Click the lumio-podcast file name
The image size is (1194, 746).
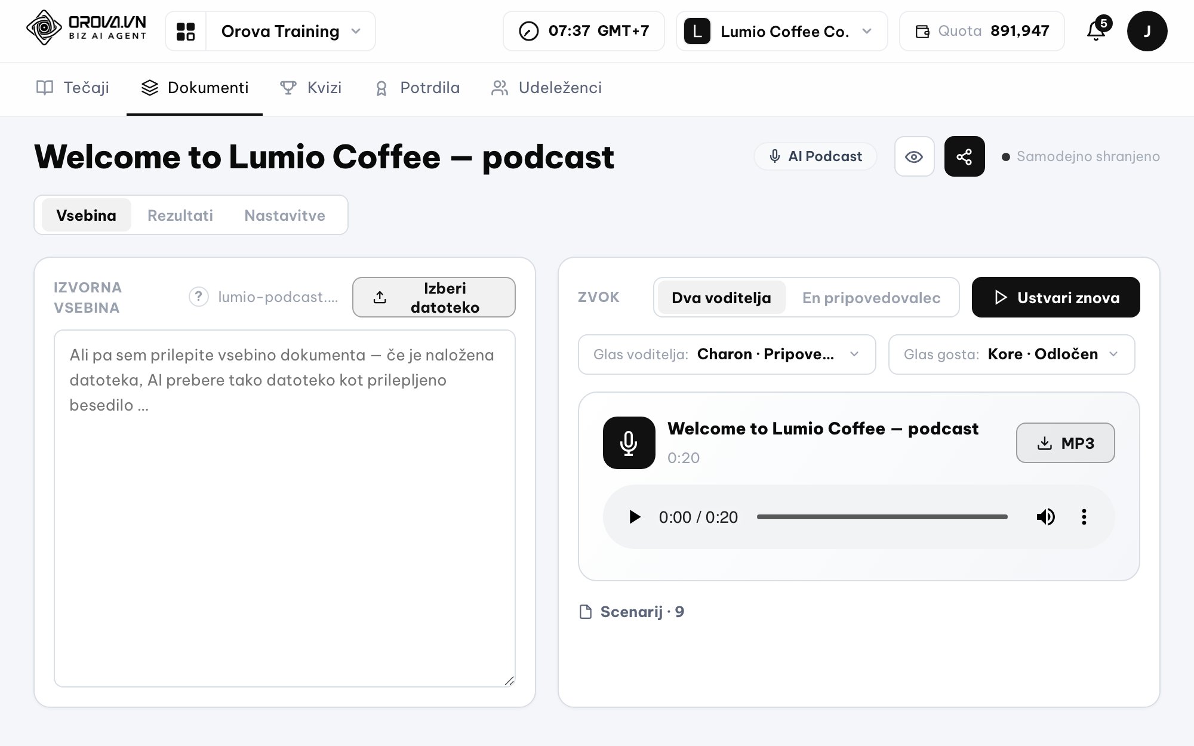point(278,297)
